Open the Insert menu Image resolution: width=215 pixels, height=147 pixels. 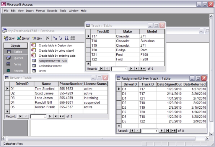(30, 11)
